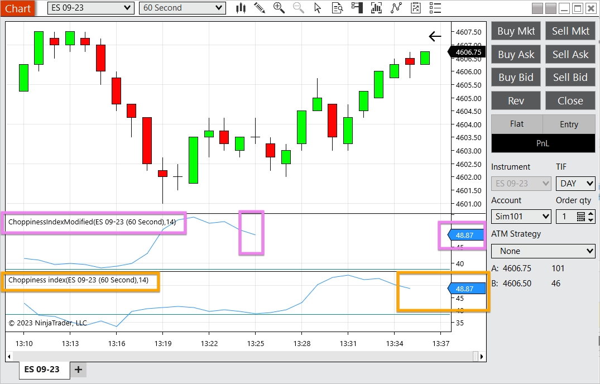Screen dimensions: 600x384
Task: Click the ask size 101
Action: click(558, 268)
